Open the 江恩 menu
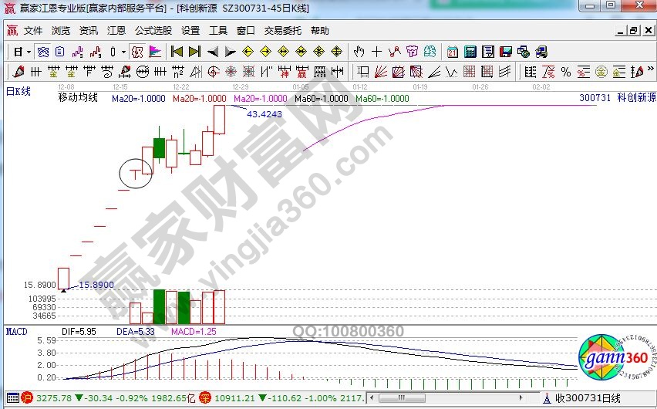 pyautogui.click(x=116, y=31)
